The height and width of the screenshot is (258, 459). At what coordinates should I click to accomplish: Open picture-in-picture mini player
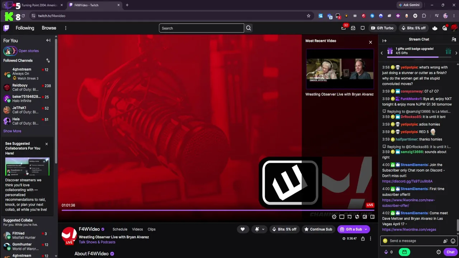[365, 217]
